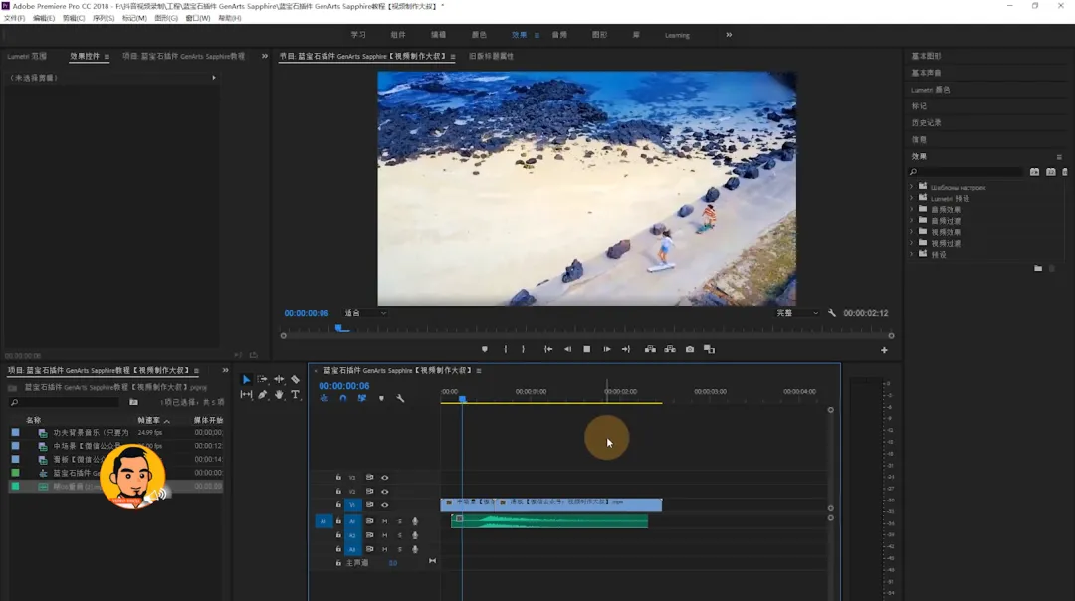This screenshot has width=1075, height=601.
Task: Open the 适合 zoom level dropdown
Action: [x=364, y=313]
